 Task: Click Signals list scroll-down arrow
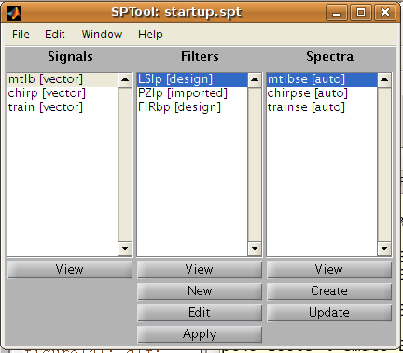pos(125,248)
